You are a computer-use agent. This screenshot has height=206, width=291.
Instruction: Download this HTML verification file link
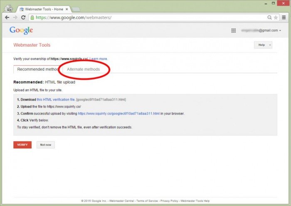pyautogui.click(x=56, y=100)
